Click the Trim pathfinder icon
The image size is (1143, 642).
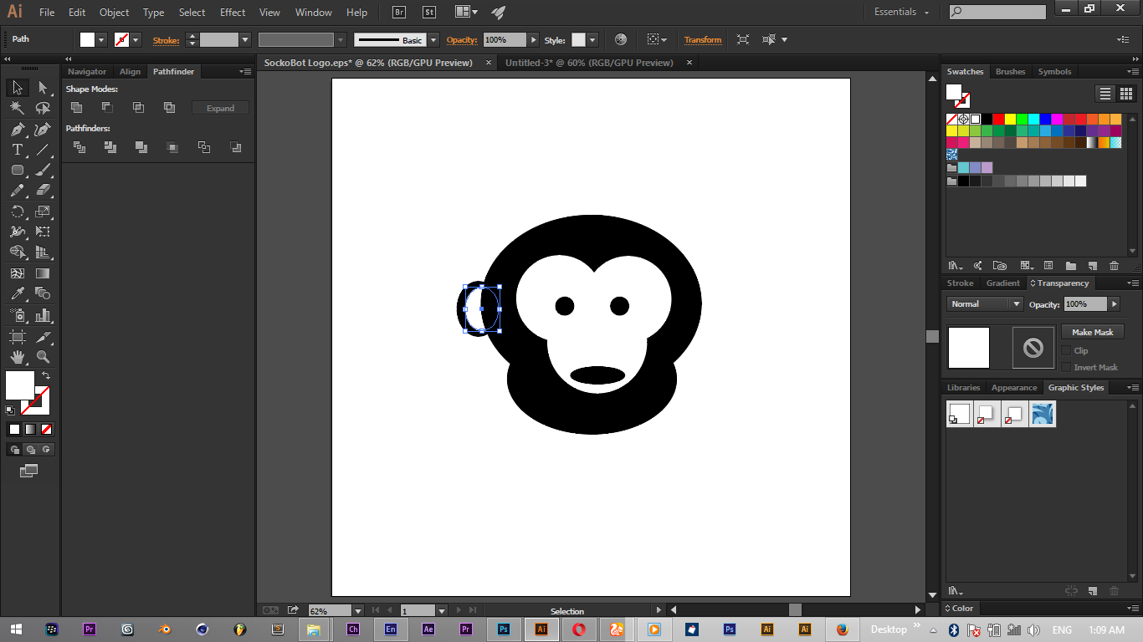pyautogui.click(x=110, y=147)
